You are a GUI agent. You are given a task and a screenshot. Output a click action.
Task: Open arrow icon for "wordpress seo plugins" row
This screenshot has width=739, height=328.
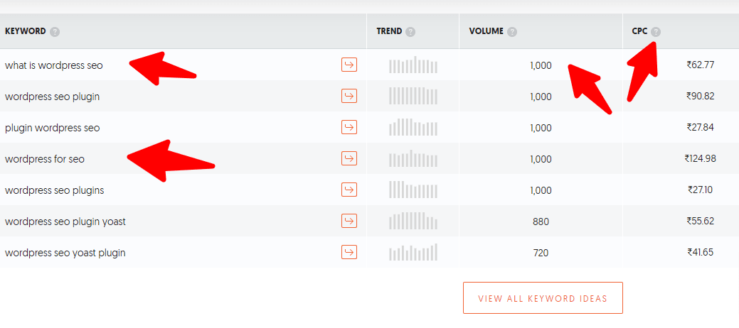click(x=349, y=190)
